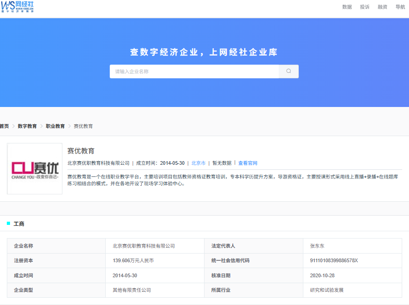Click the 赛优教育 company title
This screenshot has width=409, height=305.
(x=81, y=151)
